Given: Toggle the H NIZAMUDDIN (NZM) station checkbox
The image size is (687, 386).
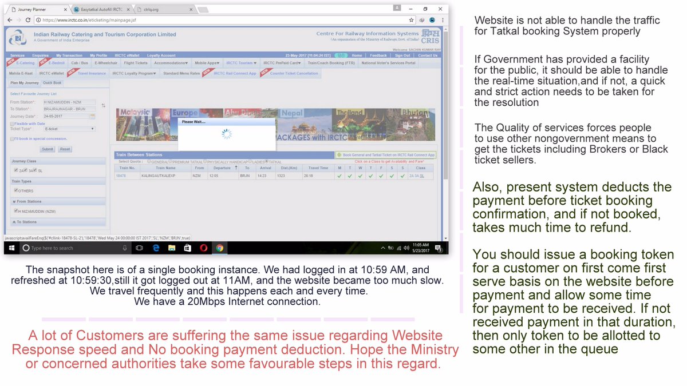Looking at the screenshot, I should pos(16,211).
